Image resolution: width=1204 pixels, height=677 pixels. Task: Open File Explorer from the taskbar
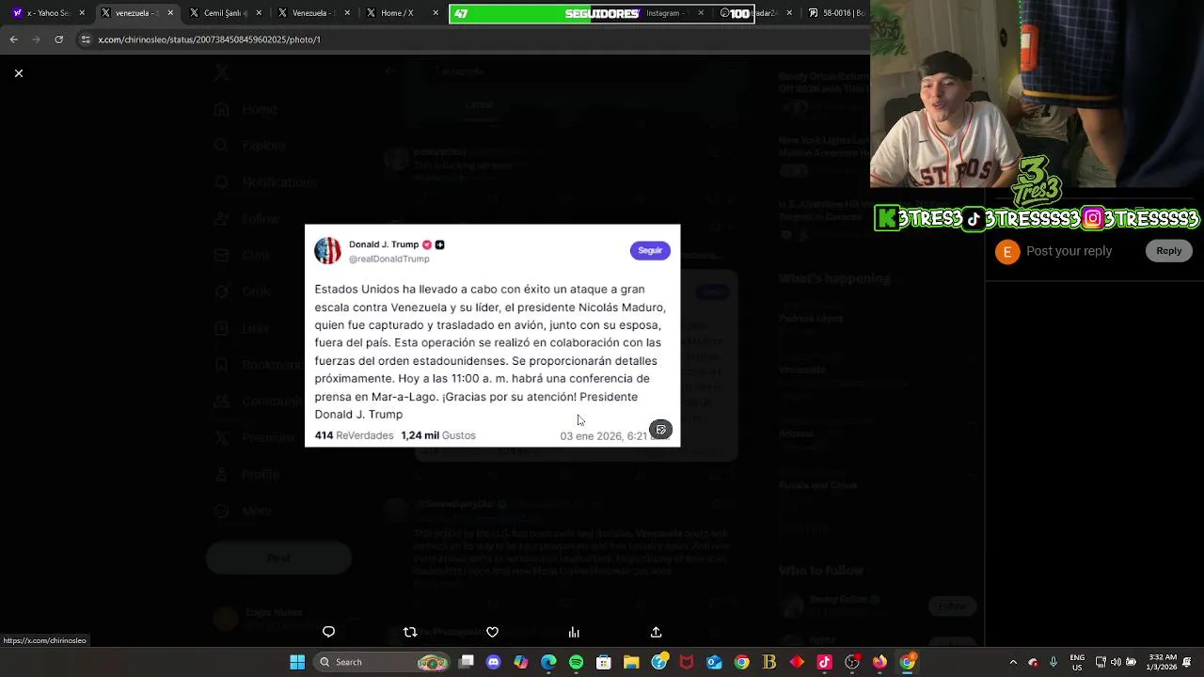[631, 662]
